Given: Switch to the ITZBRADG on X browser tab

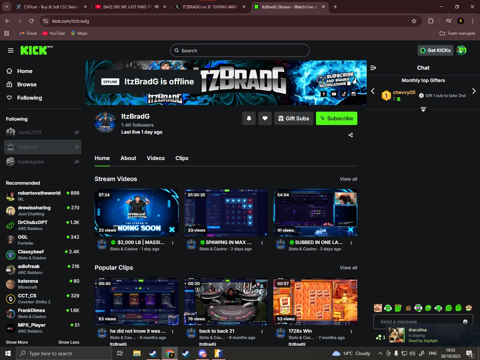Looking at the screenshot, I should [211, 7].
